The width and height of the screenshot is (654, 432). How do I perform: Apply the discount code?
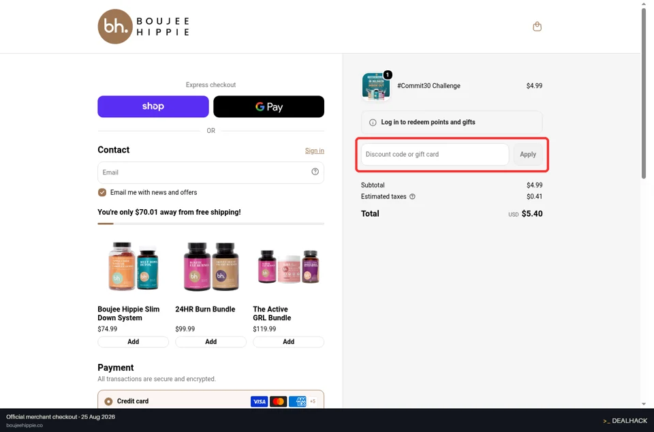527,154
